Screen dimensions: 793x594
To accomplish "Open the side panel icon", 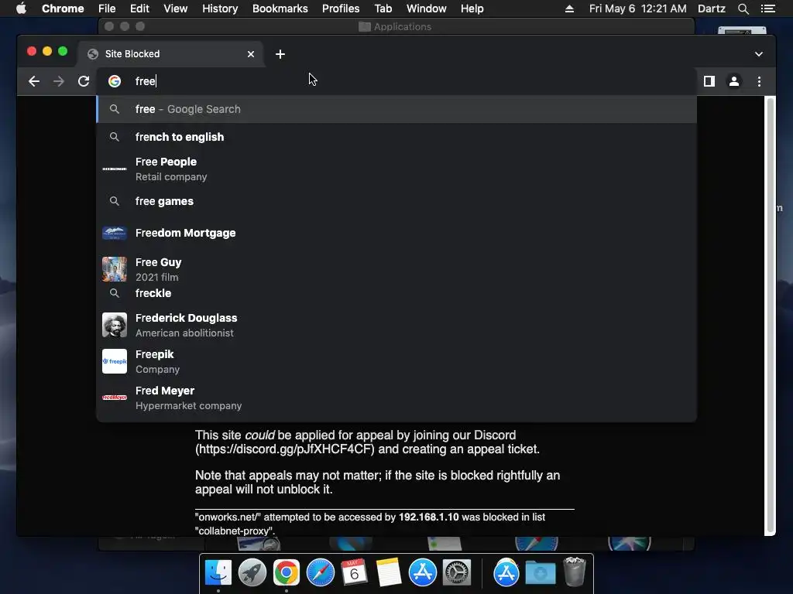I will (x=709, y=81).
